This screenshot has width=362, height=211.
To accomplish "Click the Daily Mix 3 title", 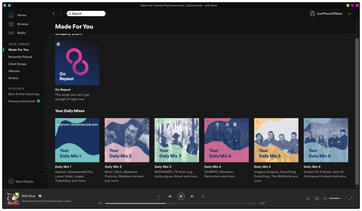I will coord(163,167).
